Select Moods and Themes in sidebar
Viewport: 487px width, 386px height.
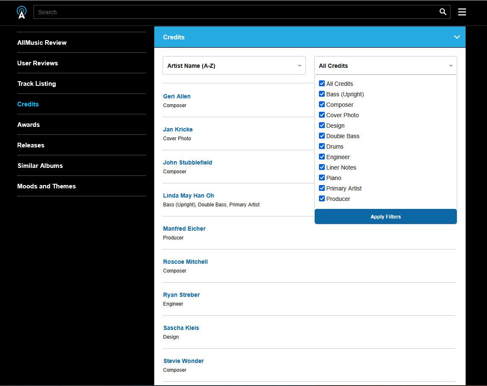[x=47, y=186]
